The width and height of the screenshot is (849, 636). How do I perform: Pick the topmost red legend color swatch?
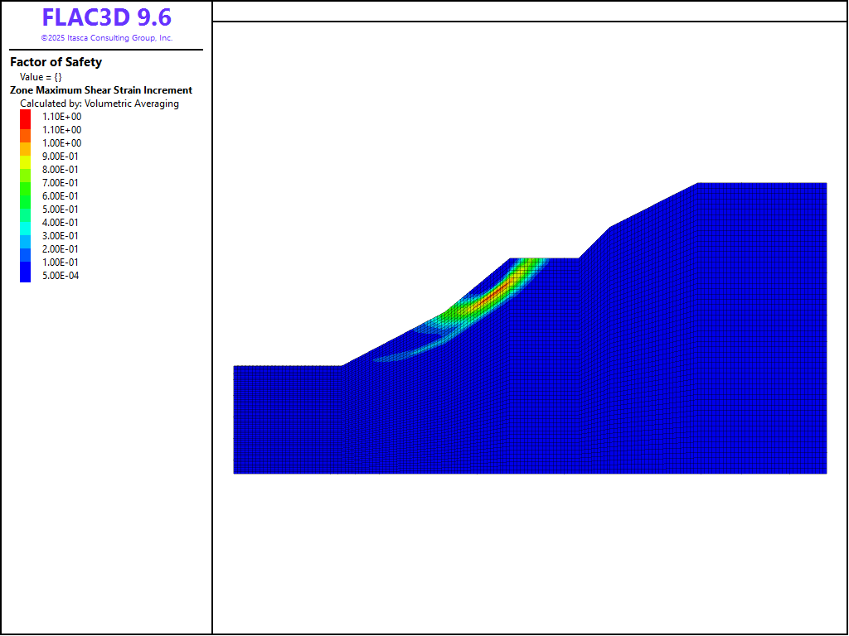coord(25,117)
